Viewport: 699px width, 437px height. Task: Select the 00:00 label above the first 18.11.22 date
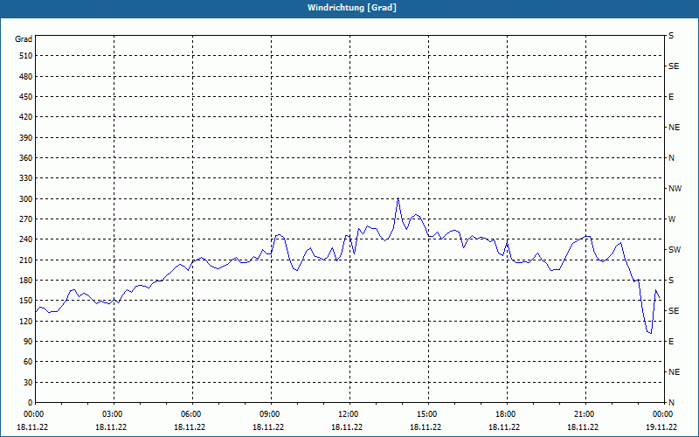point(34,414)
